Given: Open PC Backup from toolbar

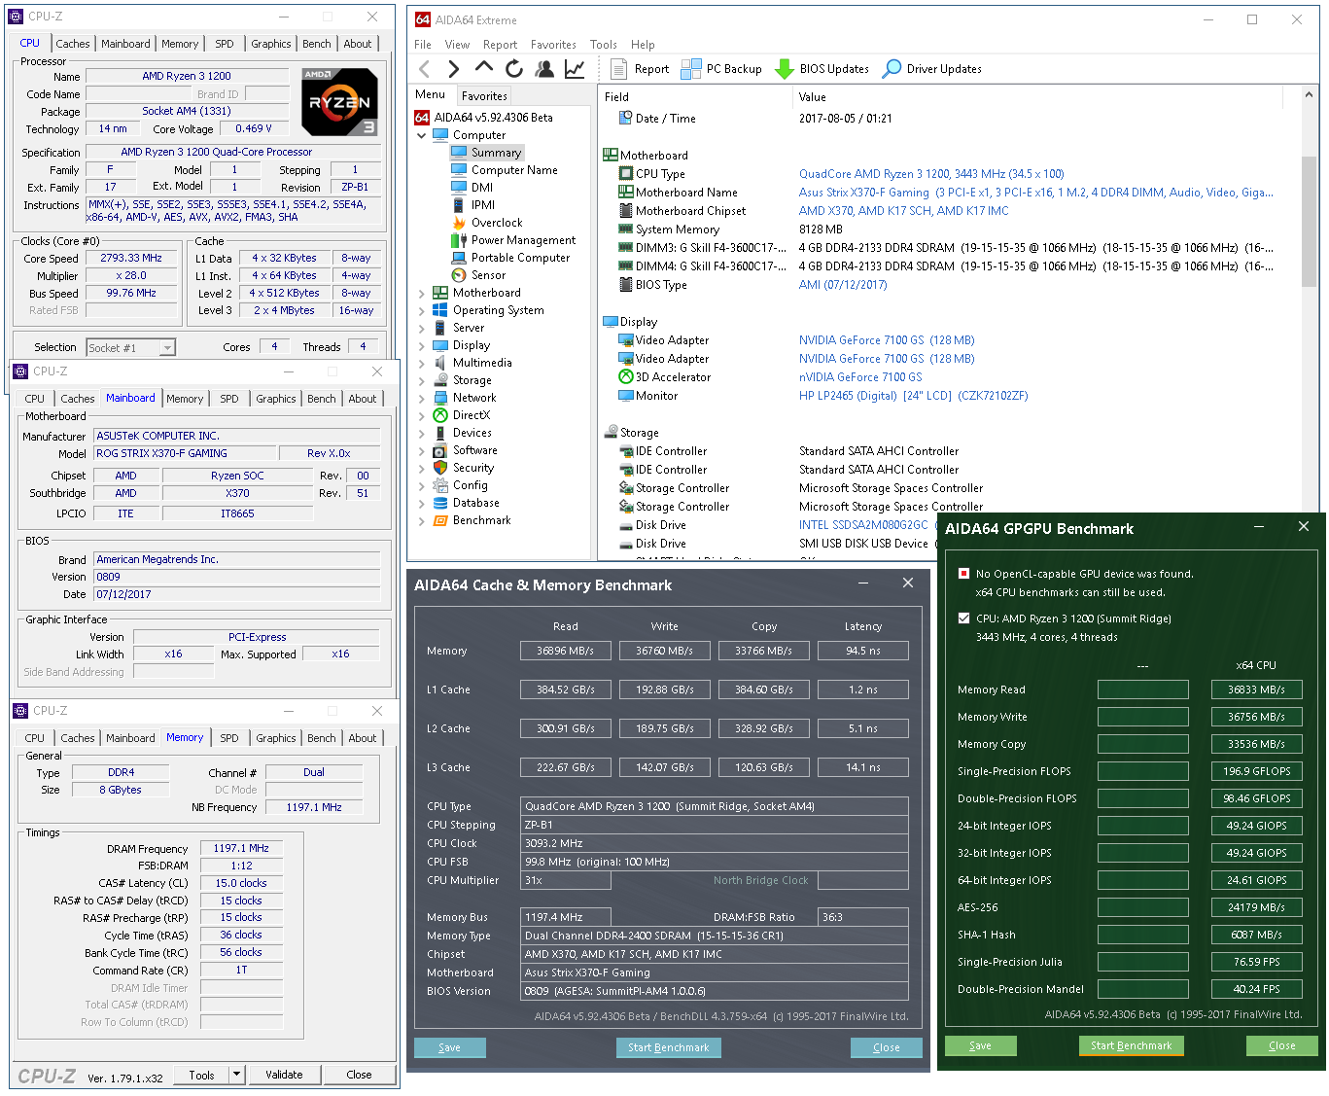Looking at the screenshot, I should tap(721, 68).
